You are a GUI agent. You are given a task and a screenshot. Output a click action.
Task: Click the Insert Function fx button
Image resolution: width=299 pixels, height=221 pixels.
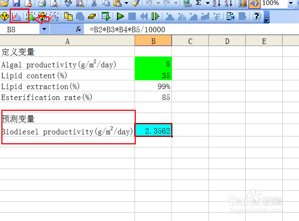[x=78, y=29]
